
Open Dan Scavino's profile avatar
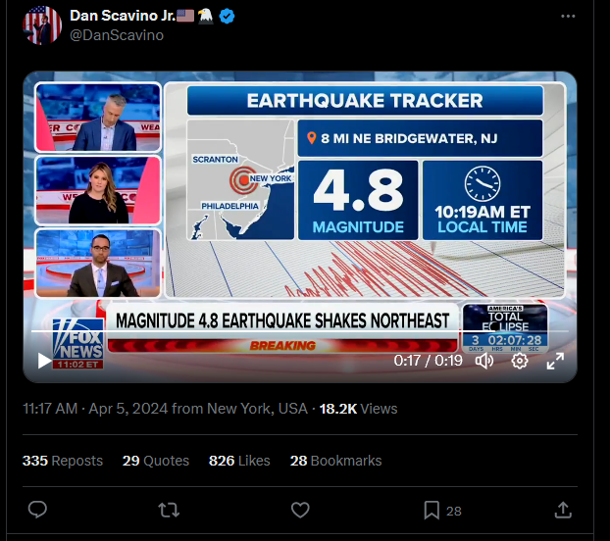tap(42, 25)
